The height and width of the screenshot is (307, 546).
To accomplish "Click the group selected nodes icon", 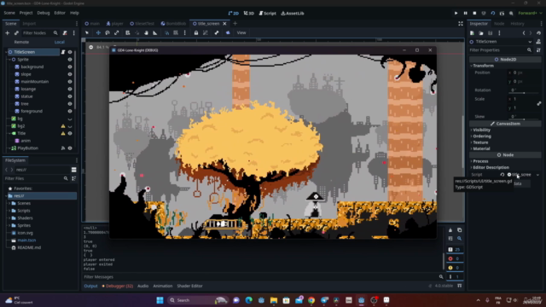I will click(205, 32).
